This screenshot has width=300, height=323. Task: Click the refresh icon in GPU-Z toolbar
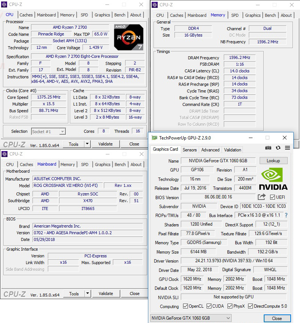click(278, 148)
